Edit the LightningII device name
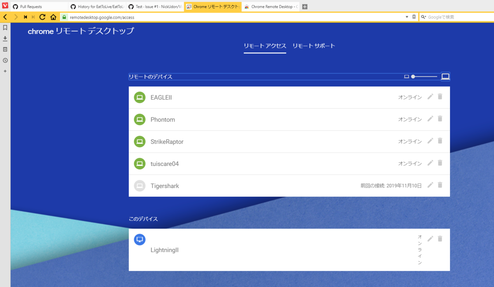Screen dimensions: 494x287 coord(430,239)
